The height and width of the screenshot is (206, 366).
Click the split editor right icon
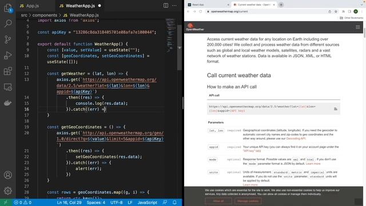(x=166, y=5)
